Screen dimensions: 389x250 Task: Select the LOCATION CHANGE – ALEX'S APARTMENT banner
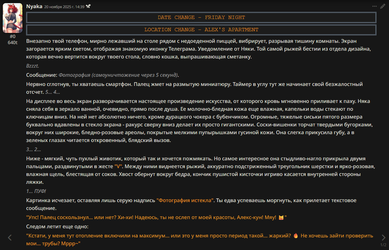pyautogui.click(x=201, y=30)
